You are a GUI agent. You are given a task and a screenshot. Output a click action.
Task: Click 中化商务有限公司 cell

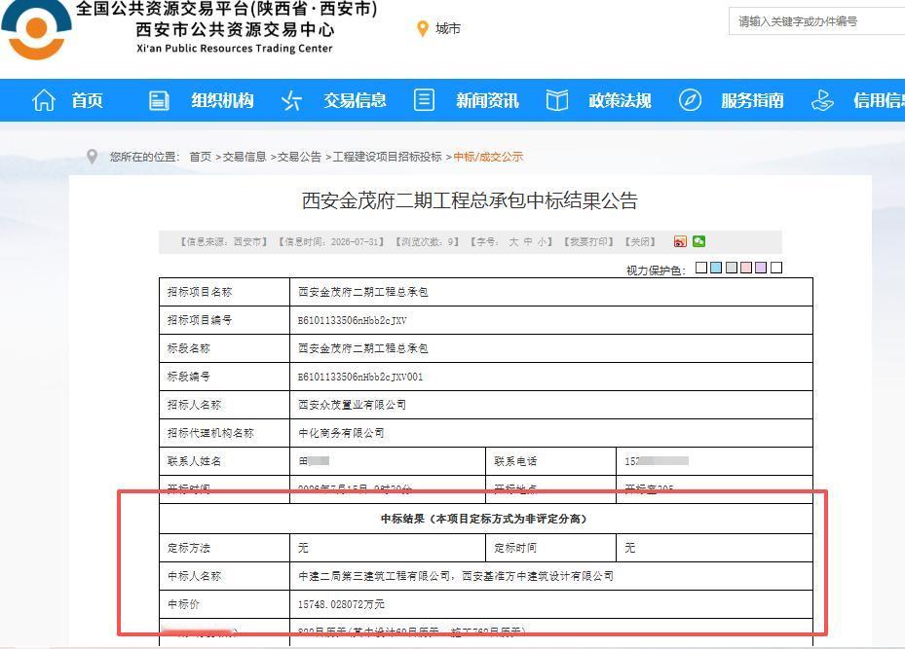551,433
